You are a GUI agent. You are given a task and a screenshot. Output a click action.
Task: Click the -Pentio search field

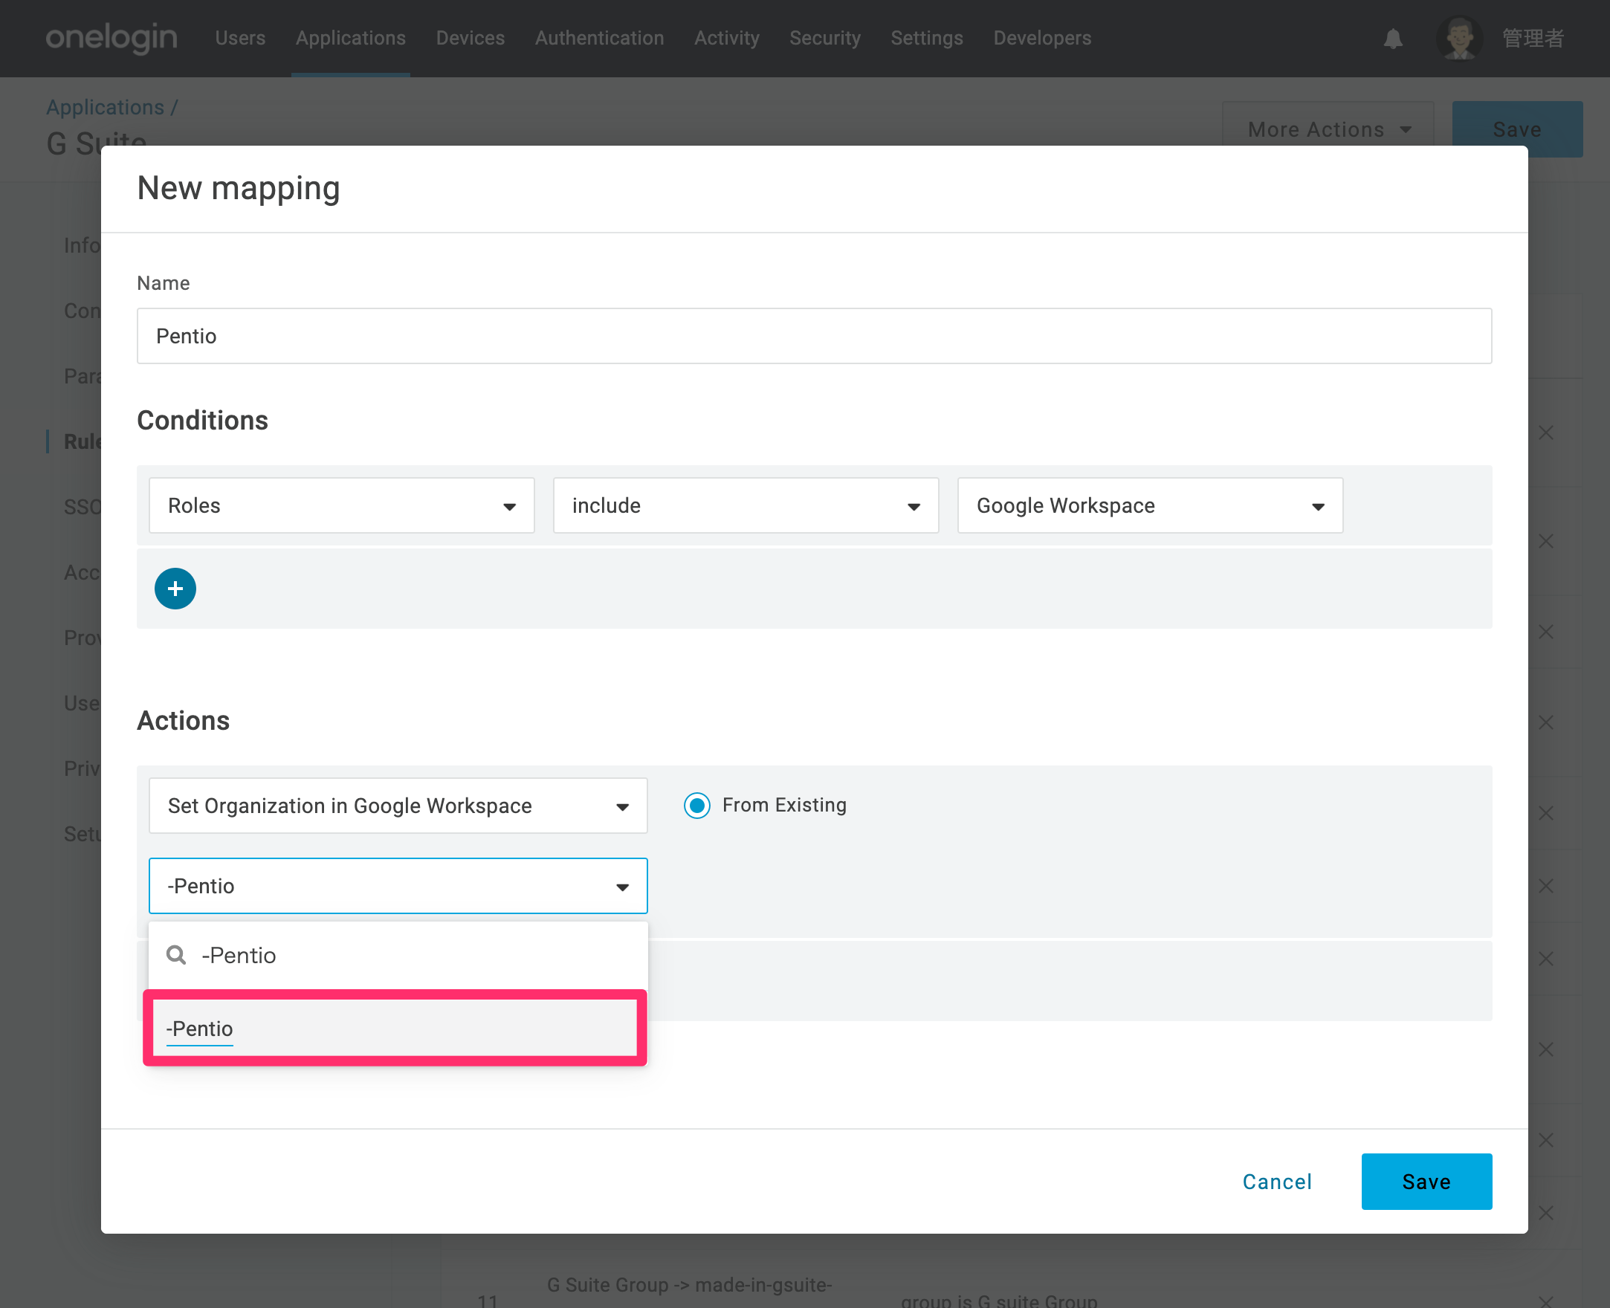[x=398, y=955]
